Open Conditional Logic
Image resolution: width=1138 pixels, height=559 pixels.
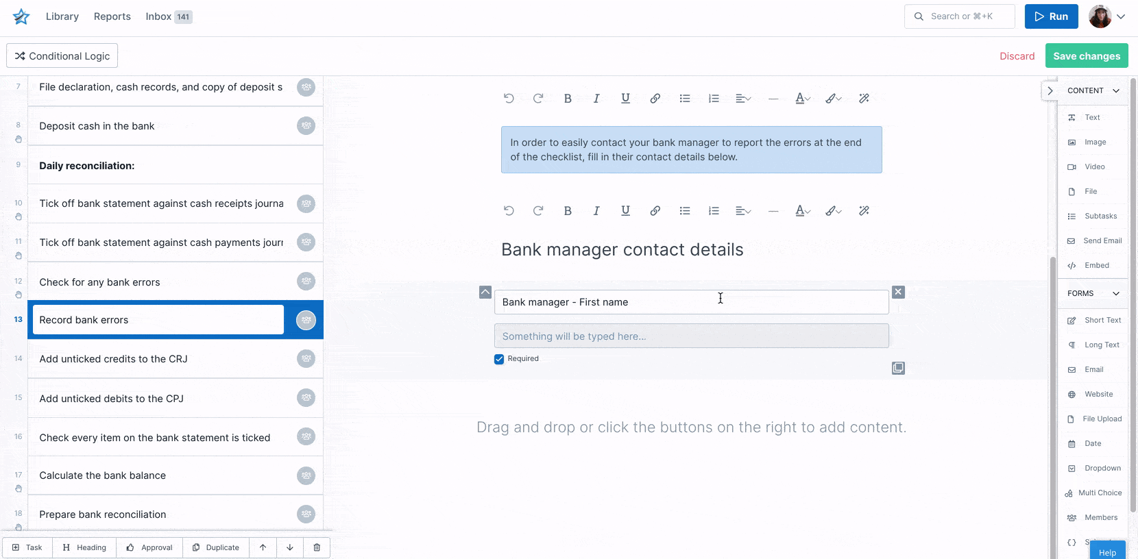click(x=62, y=56)
